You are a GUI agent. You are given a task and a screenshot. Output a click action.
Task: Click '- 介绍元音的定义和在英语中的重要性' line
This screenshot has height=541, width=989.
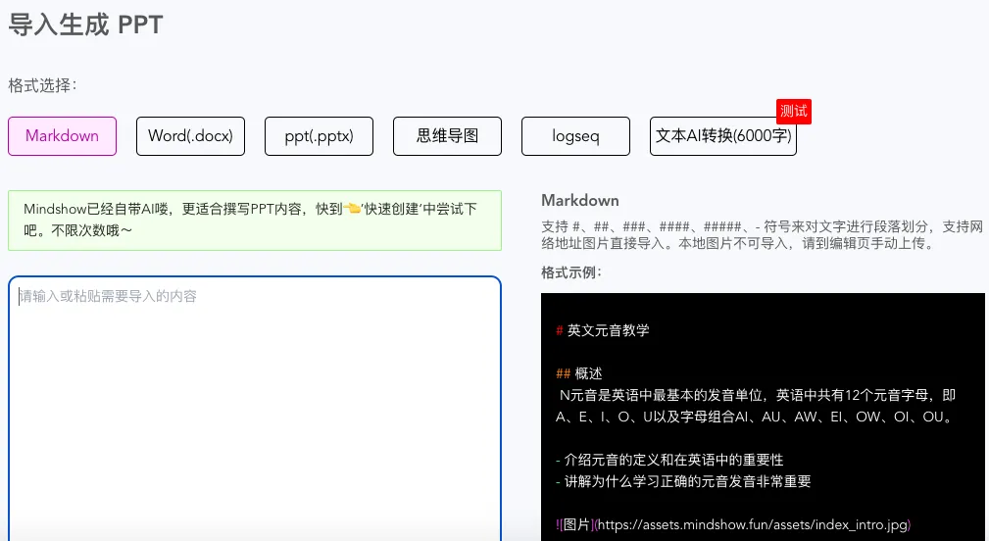pyautogui.click(x=669, y=460)
